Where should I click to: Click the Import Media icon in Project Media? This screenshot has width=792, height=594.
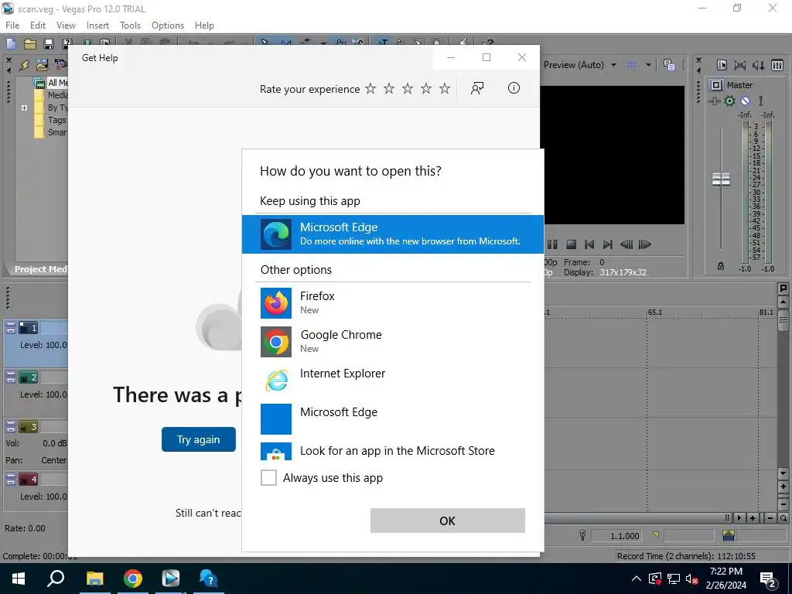(x=43, y=65)
